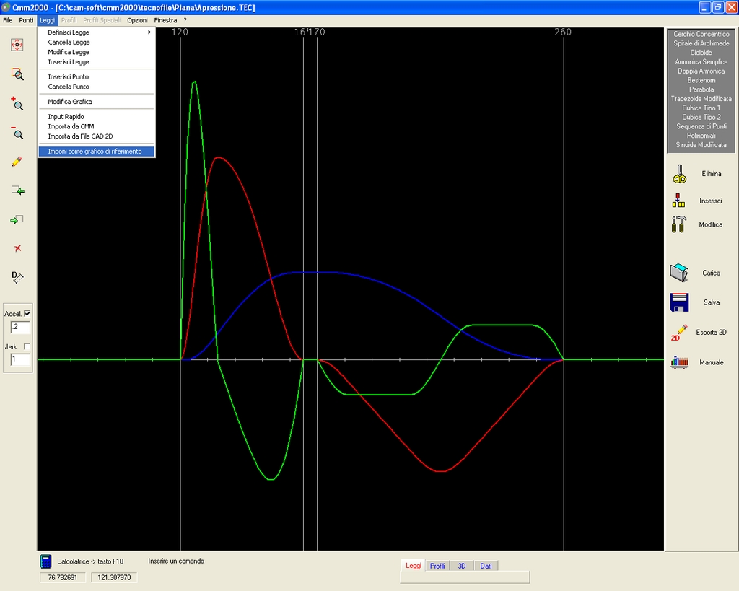Image resolution: width=739 pixels, height=591 pixels.
Task: Switch to the 3D tab
Action: point(462,566)
